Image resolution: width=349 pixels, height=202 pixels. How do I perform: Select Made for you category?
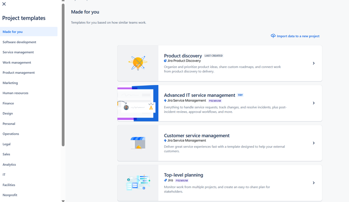pyautogui.click(x=29, y=32)
